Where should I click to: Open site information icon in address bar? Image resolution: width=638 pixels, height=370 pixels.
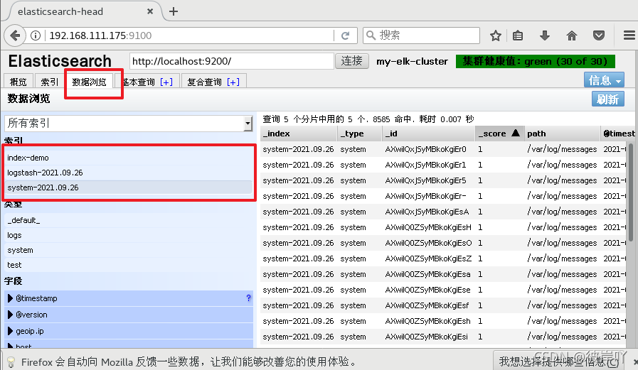36,36
